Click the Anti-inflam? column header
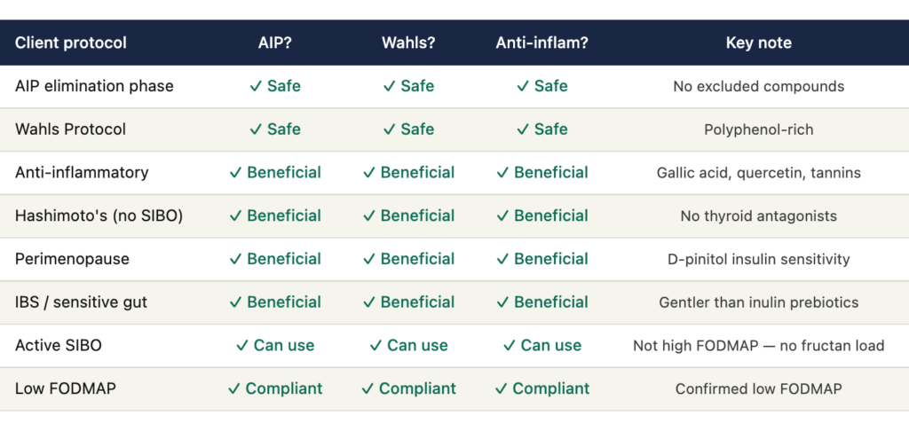 [x=541, y=43]
